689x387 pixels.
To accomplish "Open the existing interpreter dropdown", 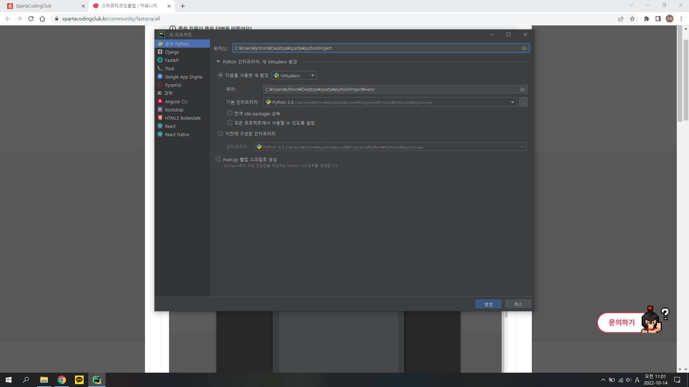I will pyautogui.click(x=390, y=147).
